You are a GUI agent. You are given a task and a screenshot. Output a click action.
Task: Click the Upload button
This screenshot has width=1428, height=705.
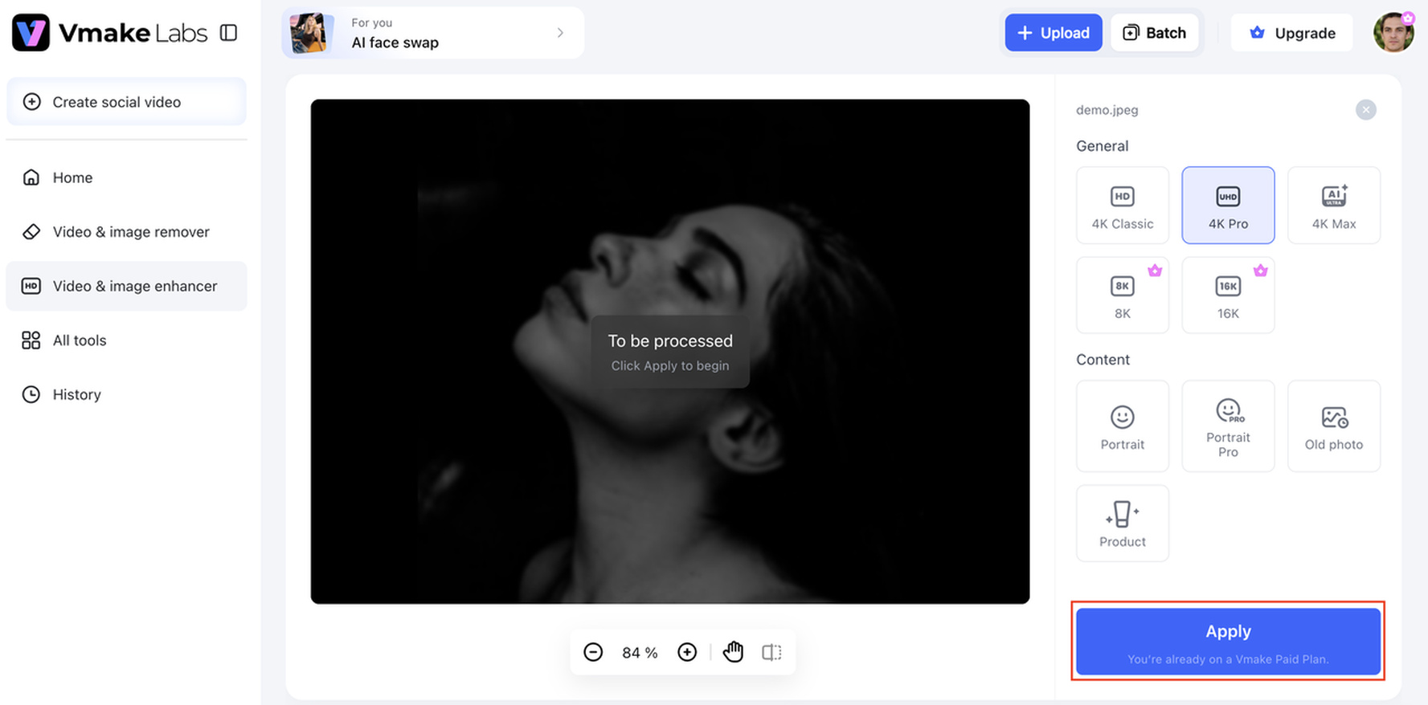click(x=1053, y=33)
